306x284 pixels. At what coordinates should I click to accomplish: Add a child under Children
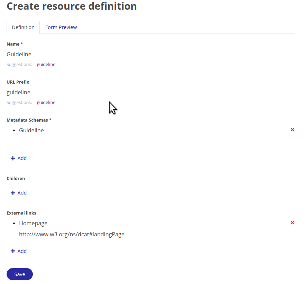19,193
